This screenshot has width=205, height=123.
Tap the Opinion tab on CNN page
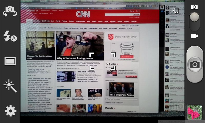pyautogui.click(x=113, y=22)
